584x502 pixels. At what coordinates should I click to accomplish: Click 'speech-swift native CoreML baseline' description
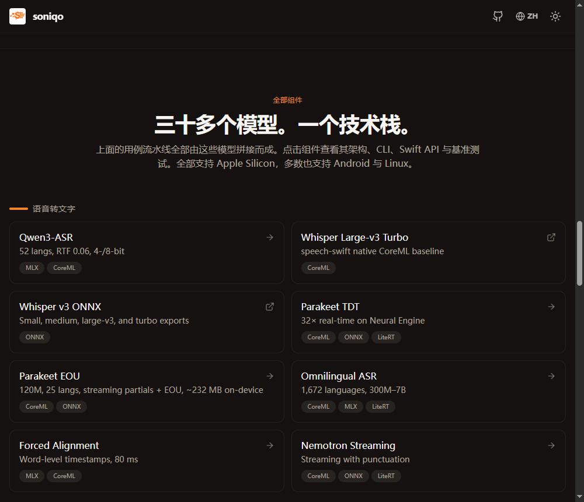click(x=373, y=251)
